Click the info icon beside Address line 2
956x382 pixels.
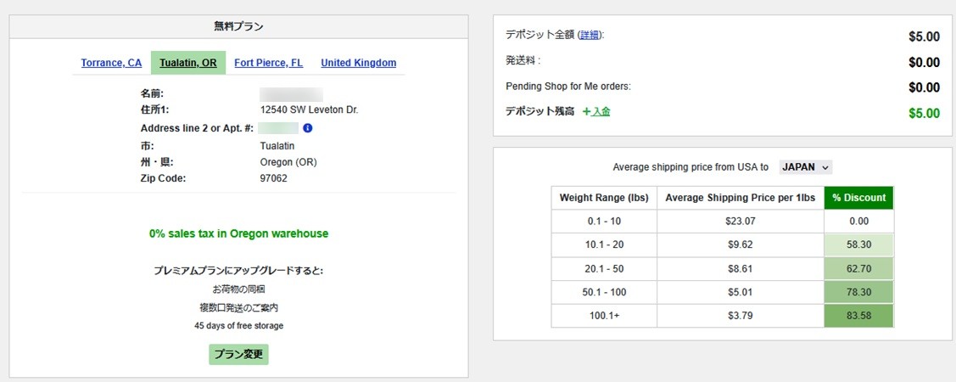coord(308,128)
